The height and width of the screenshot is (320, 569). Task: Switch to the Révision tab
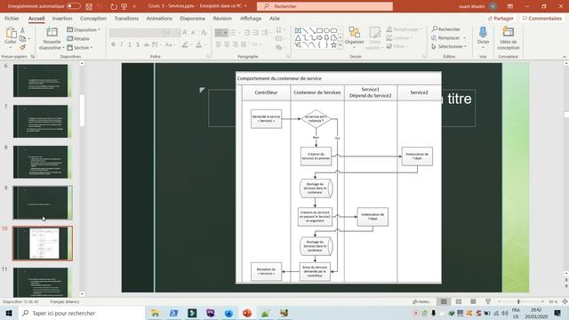click(222, 18)
